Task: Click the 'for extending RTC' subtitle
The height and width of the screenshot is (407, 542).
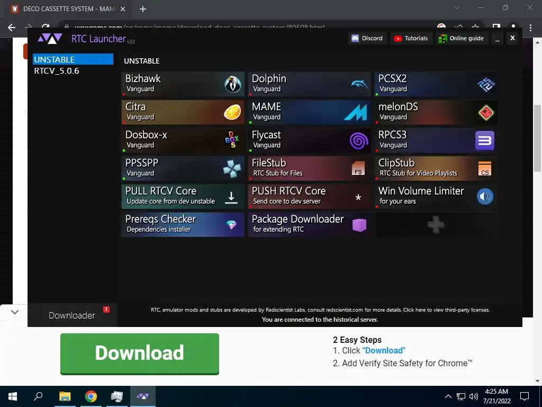Action: (x=278, y=229)
